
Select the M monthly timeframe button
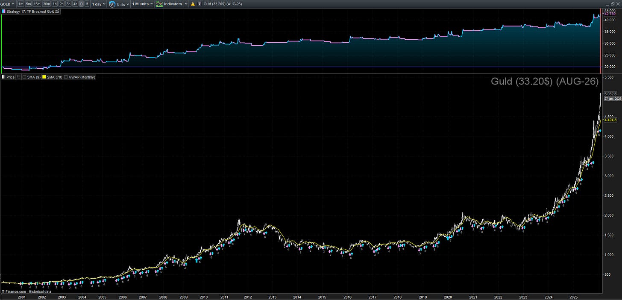pos(87,4)
